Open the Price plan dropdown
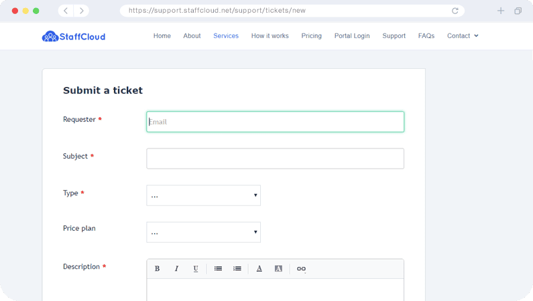 click(204, 232)
